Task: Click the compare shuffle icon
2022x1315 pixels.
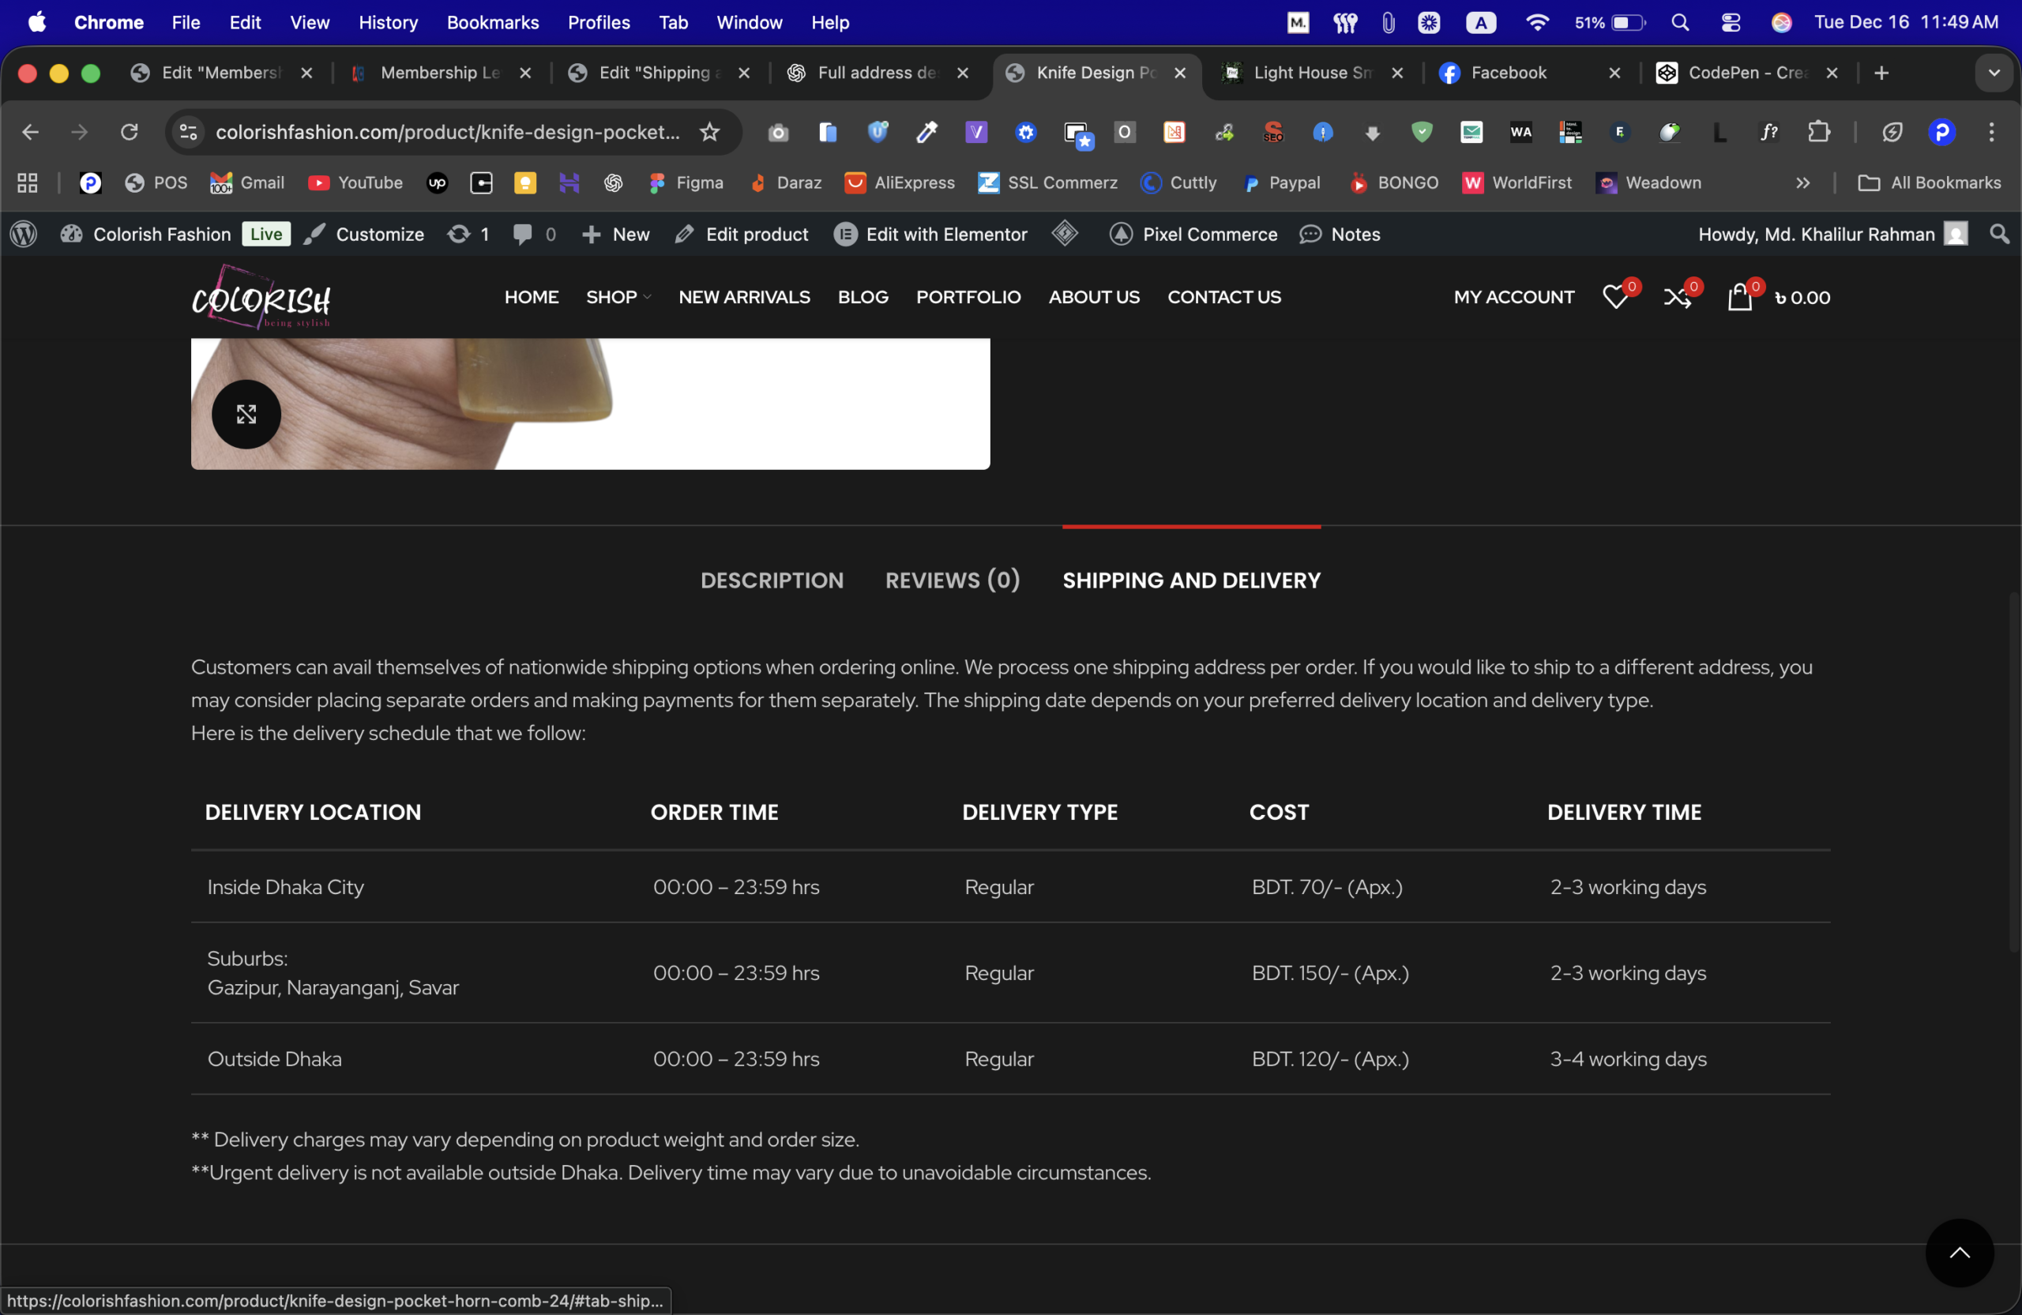Action: pyautogui.click(x=1676, y=297)
